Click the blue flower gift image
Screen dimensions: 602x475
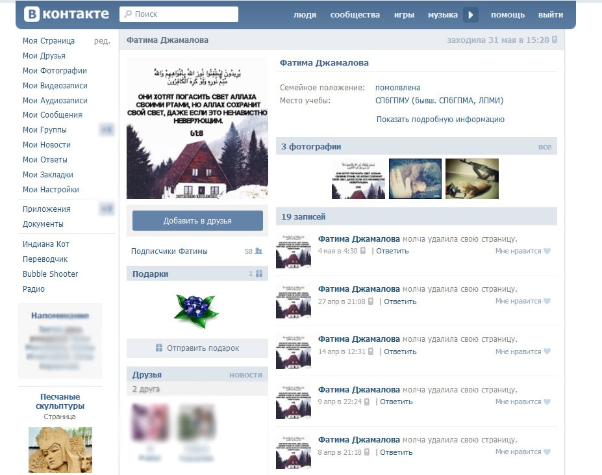tap(196, 310)
